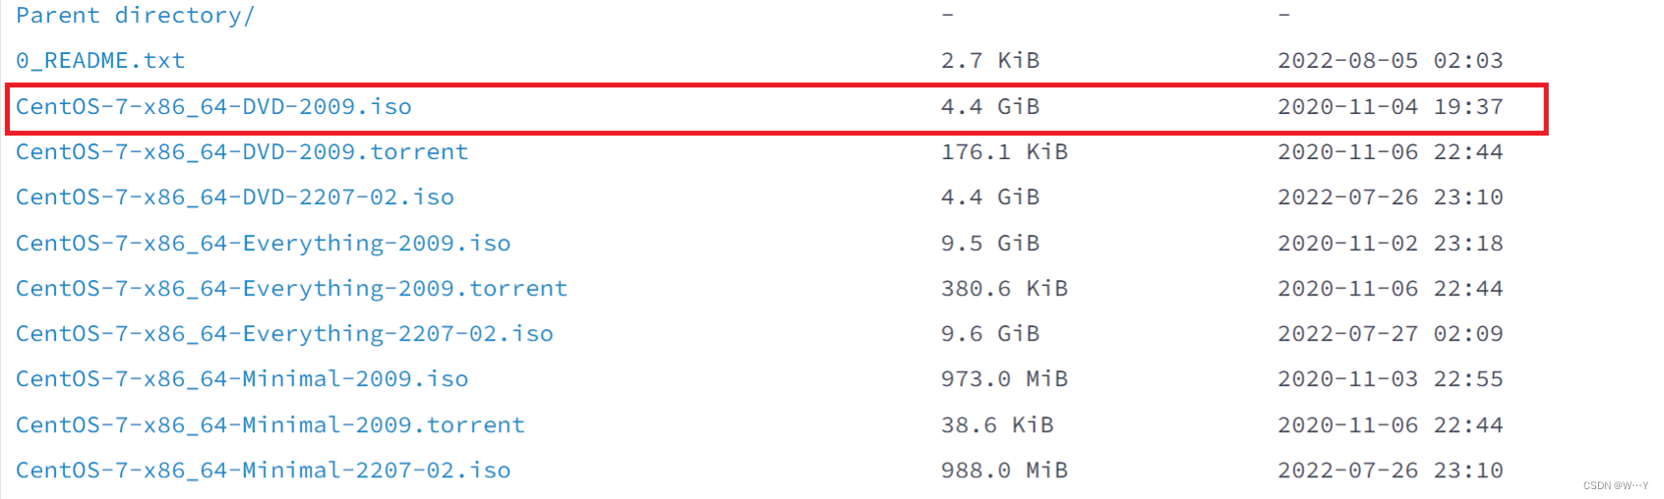Image resolution: width=1664 pixels, height=499 pixels.
Task: Click the 2020-11-04 19:37 date
Action: click(x=1390, y=107)
